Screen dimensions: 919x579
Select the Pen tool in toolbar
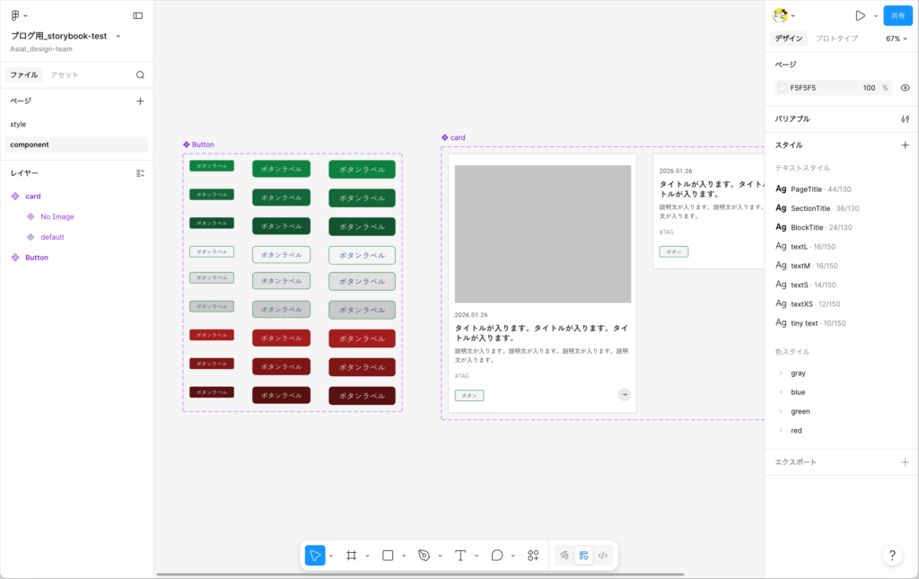pyautogui.click(x=424, y=556)
